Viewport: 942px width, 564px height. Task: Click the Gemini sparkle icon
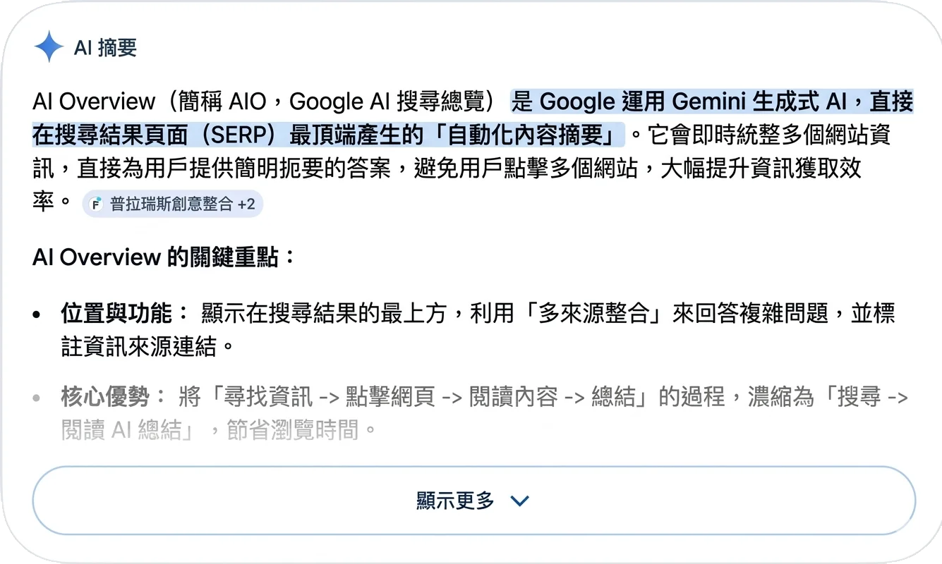[49, 47]
